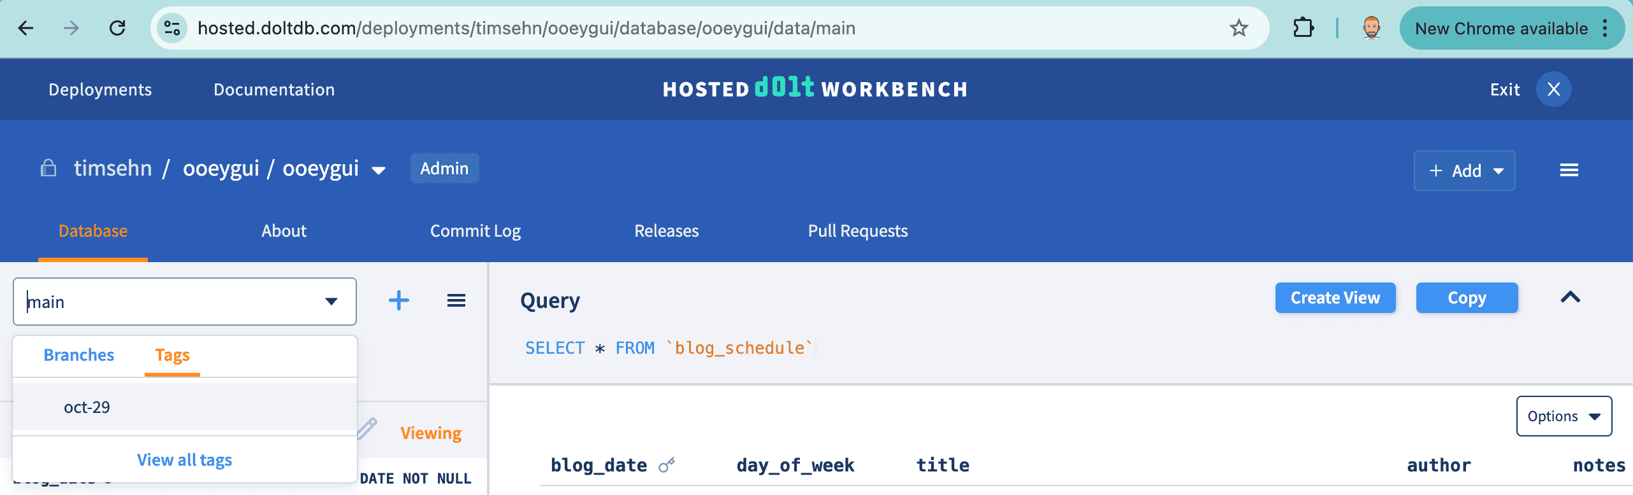
Task: Click the Create View button
Action: [1335, 298]
